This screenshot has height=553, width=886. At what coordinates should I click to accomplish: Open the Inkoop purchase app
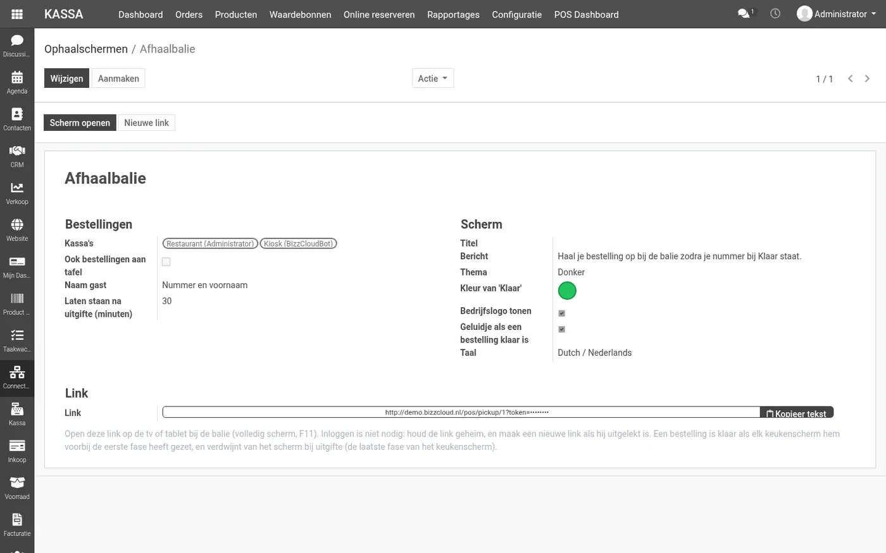pyautogui.click(x=17, y=451)
